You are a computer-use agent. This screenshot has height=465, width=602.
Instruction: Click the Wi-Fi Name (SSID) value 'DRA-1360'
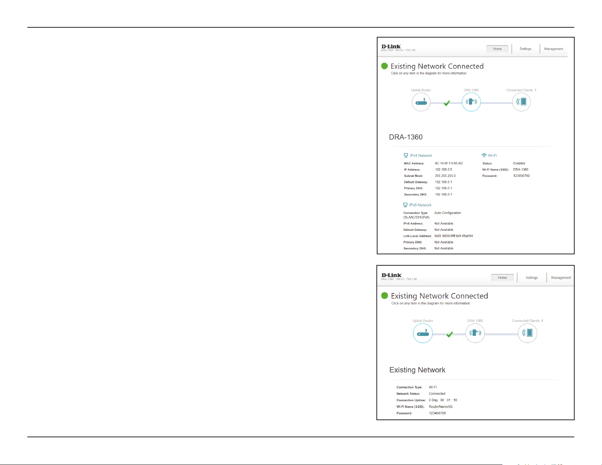click(521, 170)
